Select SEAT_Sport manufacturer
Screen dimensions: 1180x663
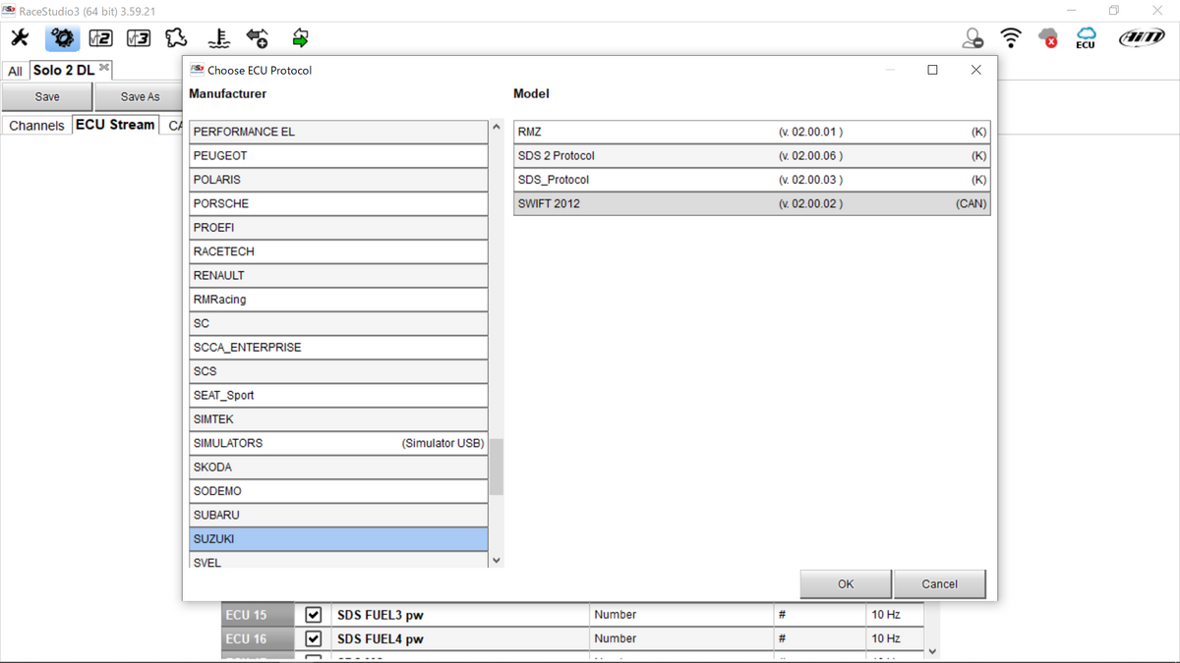(338, 396)
